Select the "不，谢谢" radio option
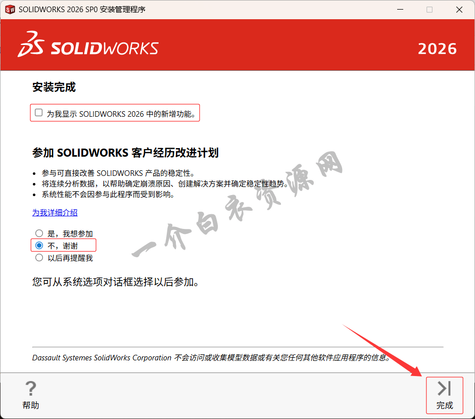475x419 pixels. point(39,246)
